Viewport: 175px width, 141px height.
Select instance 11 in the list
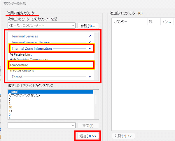[x=10, y=111]
